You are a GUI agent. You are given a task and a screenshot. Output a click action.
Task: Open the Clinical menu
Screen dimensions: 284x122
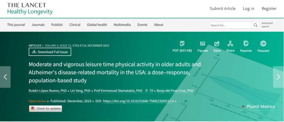coord(75,25)
